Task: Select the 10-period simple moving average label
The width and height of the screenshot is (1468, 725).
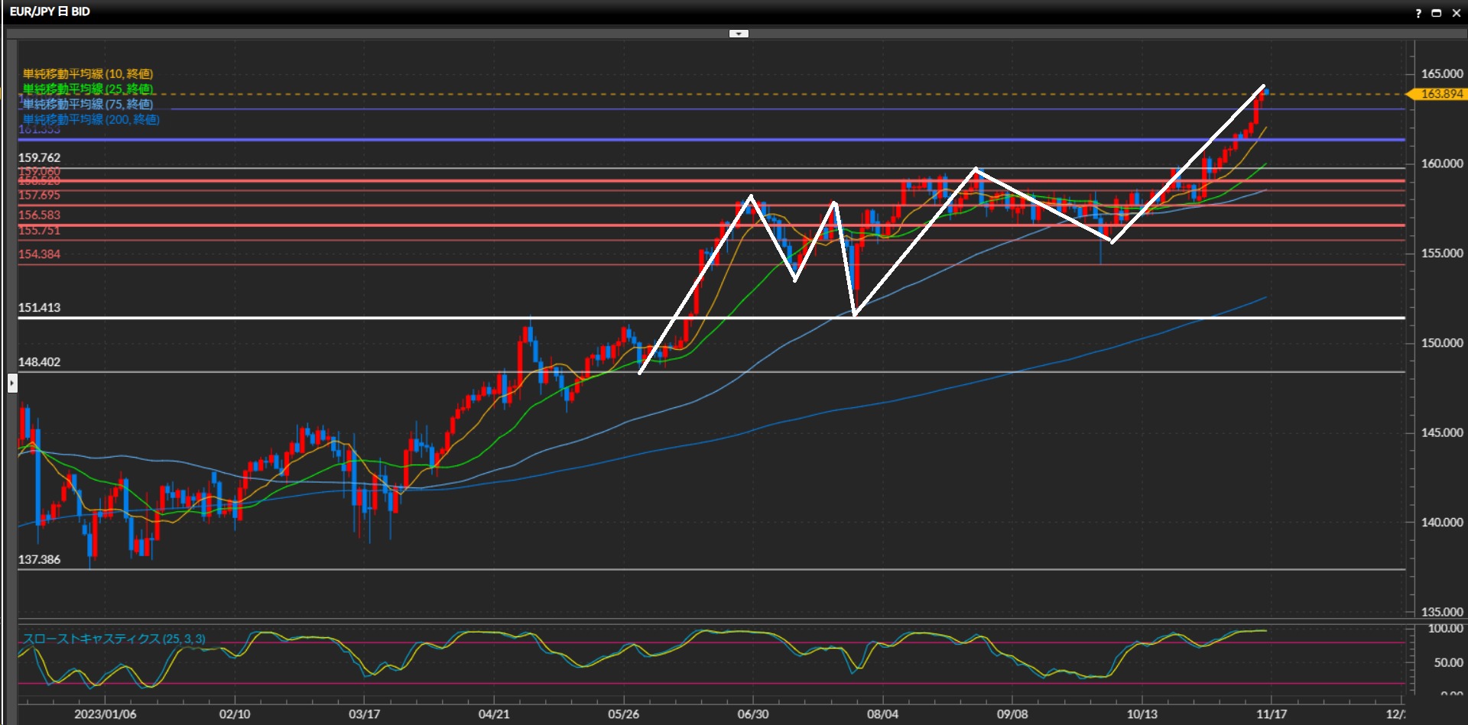Action: [x=88, y=74]
